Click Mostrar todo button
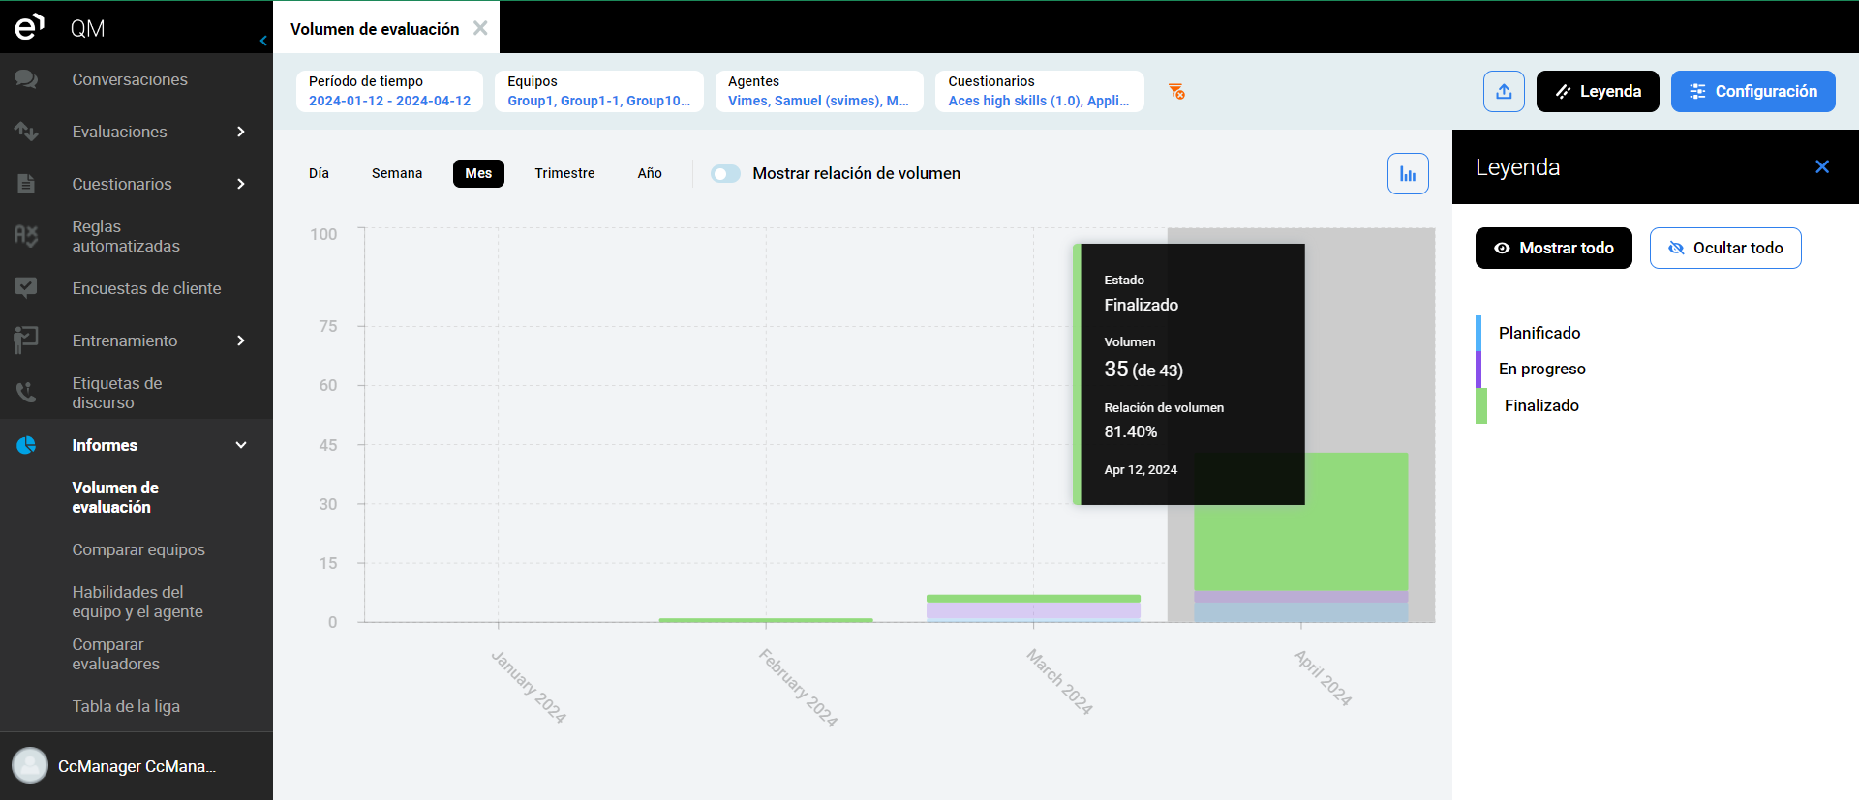This screenshot has width=1859, height=800. [1554, 248]
